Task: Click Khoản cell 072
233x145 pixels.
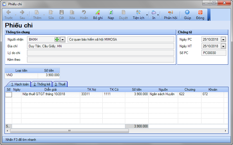Action: (213, 94)
